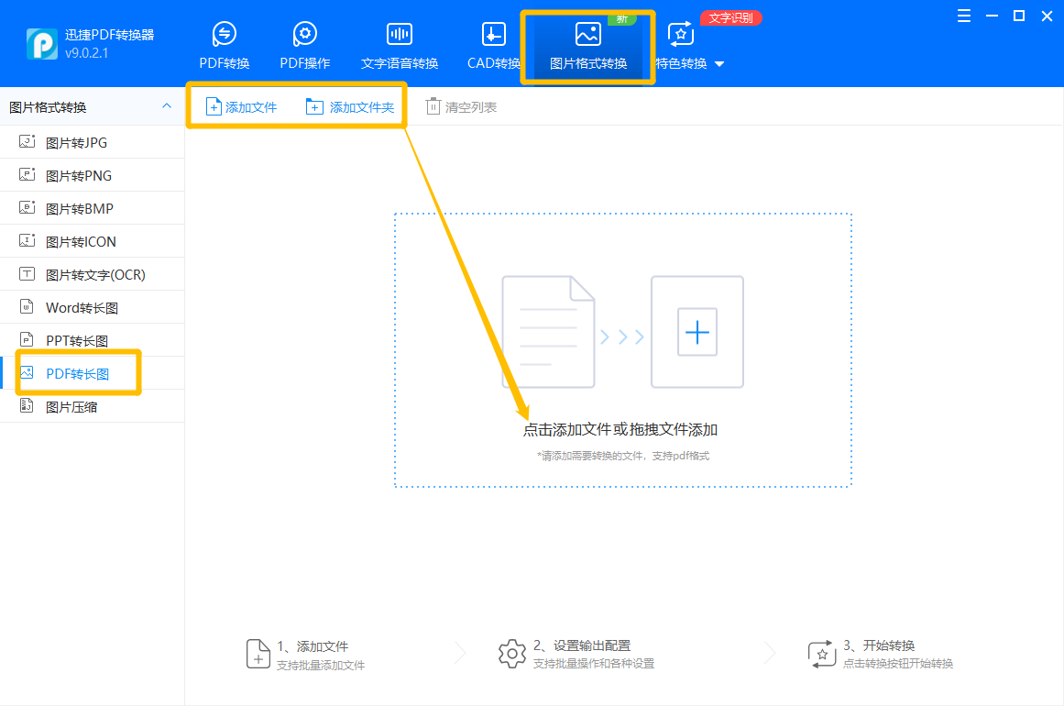1064x706 pixels.
Task: Click the 文字语音转换 tab label
Action: click(x=399, y=64)
